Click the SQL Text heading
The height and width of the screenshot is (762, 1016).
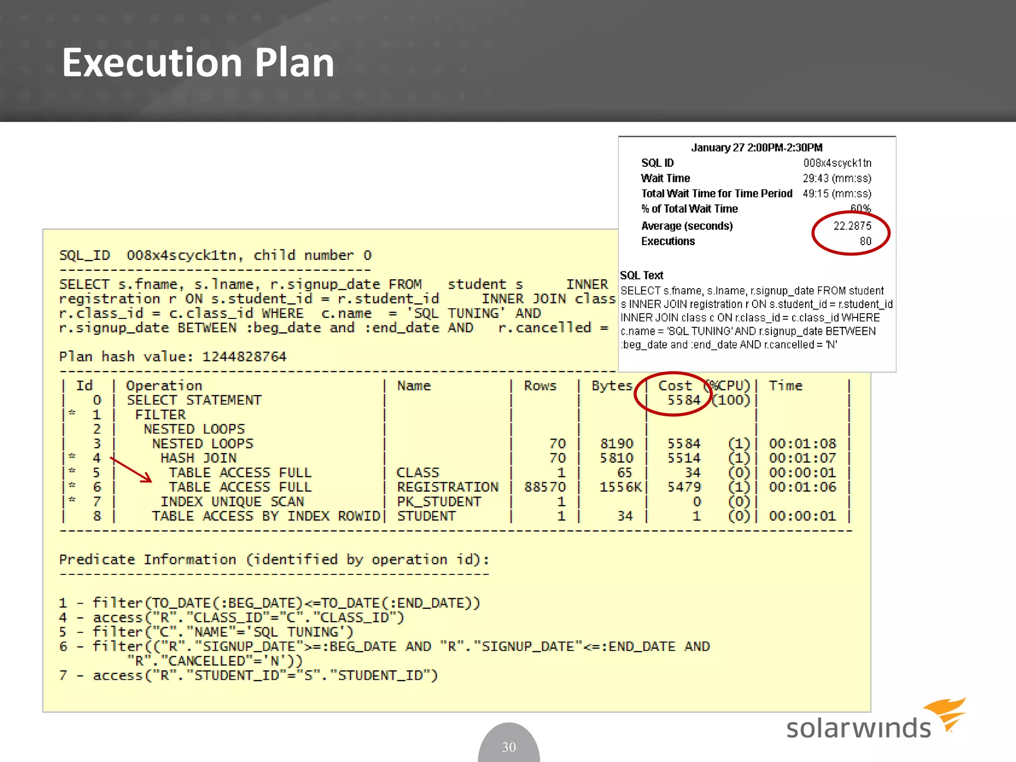pyautogui.click(x=641, y=275)
